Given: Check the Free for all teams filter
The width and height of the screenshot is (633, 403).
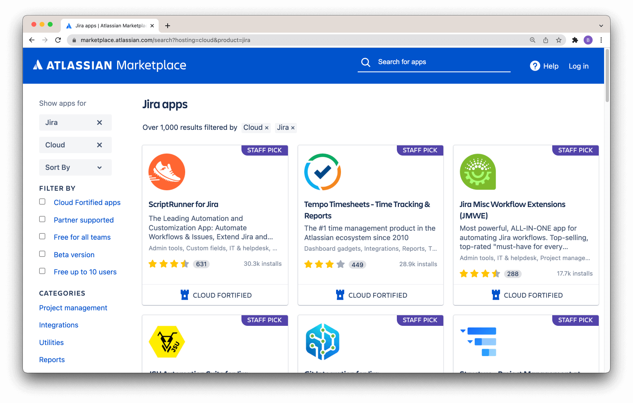Looking at the screenshot, I should pyautogui.click(x=42, y=236).
